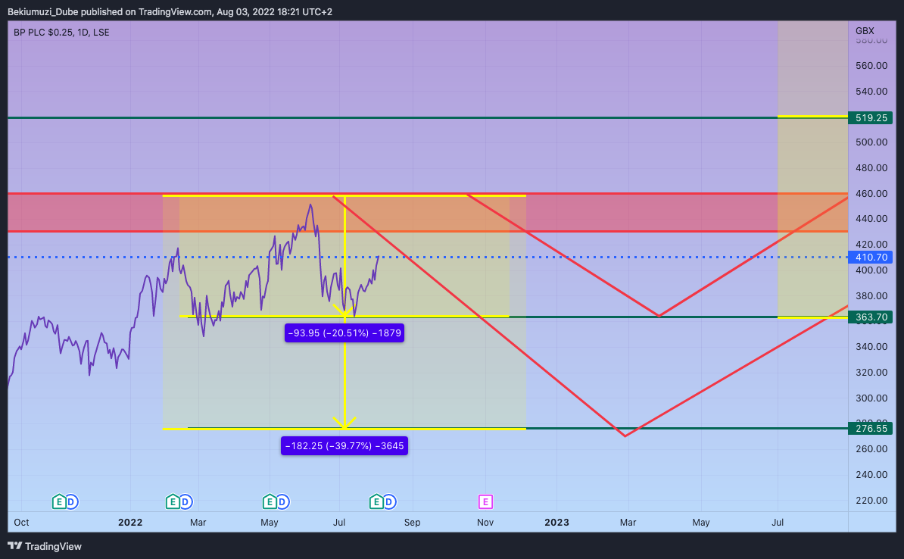
Task: Click the Mar label following 2023
Action: [x=628, y=522]
